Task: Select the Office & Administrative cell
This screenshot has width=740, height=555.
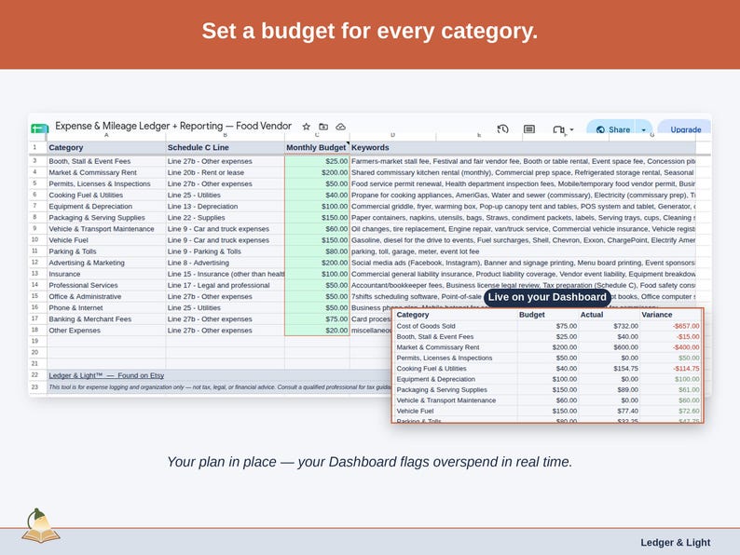Action: tap(106, 297)
